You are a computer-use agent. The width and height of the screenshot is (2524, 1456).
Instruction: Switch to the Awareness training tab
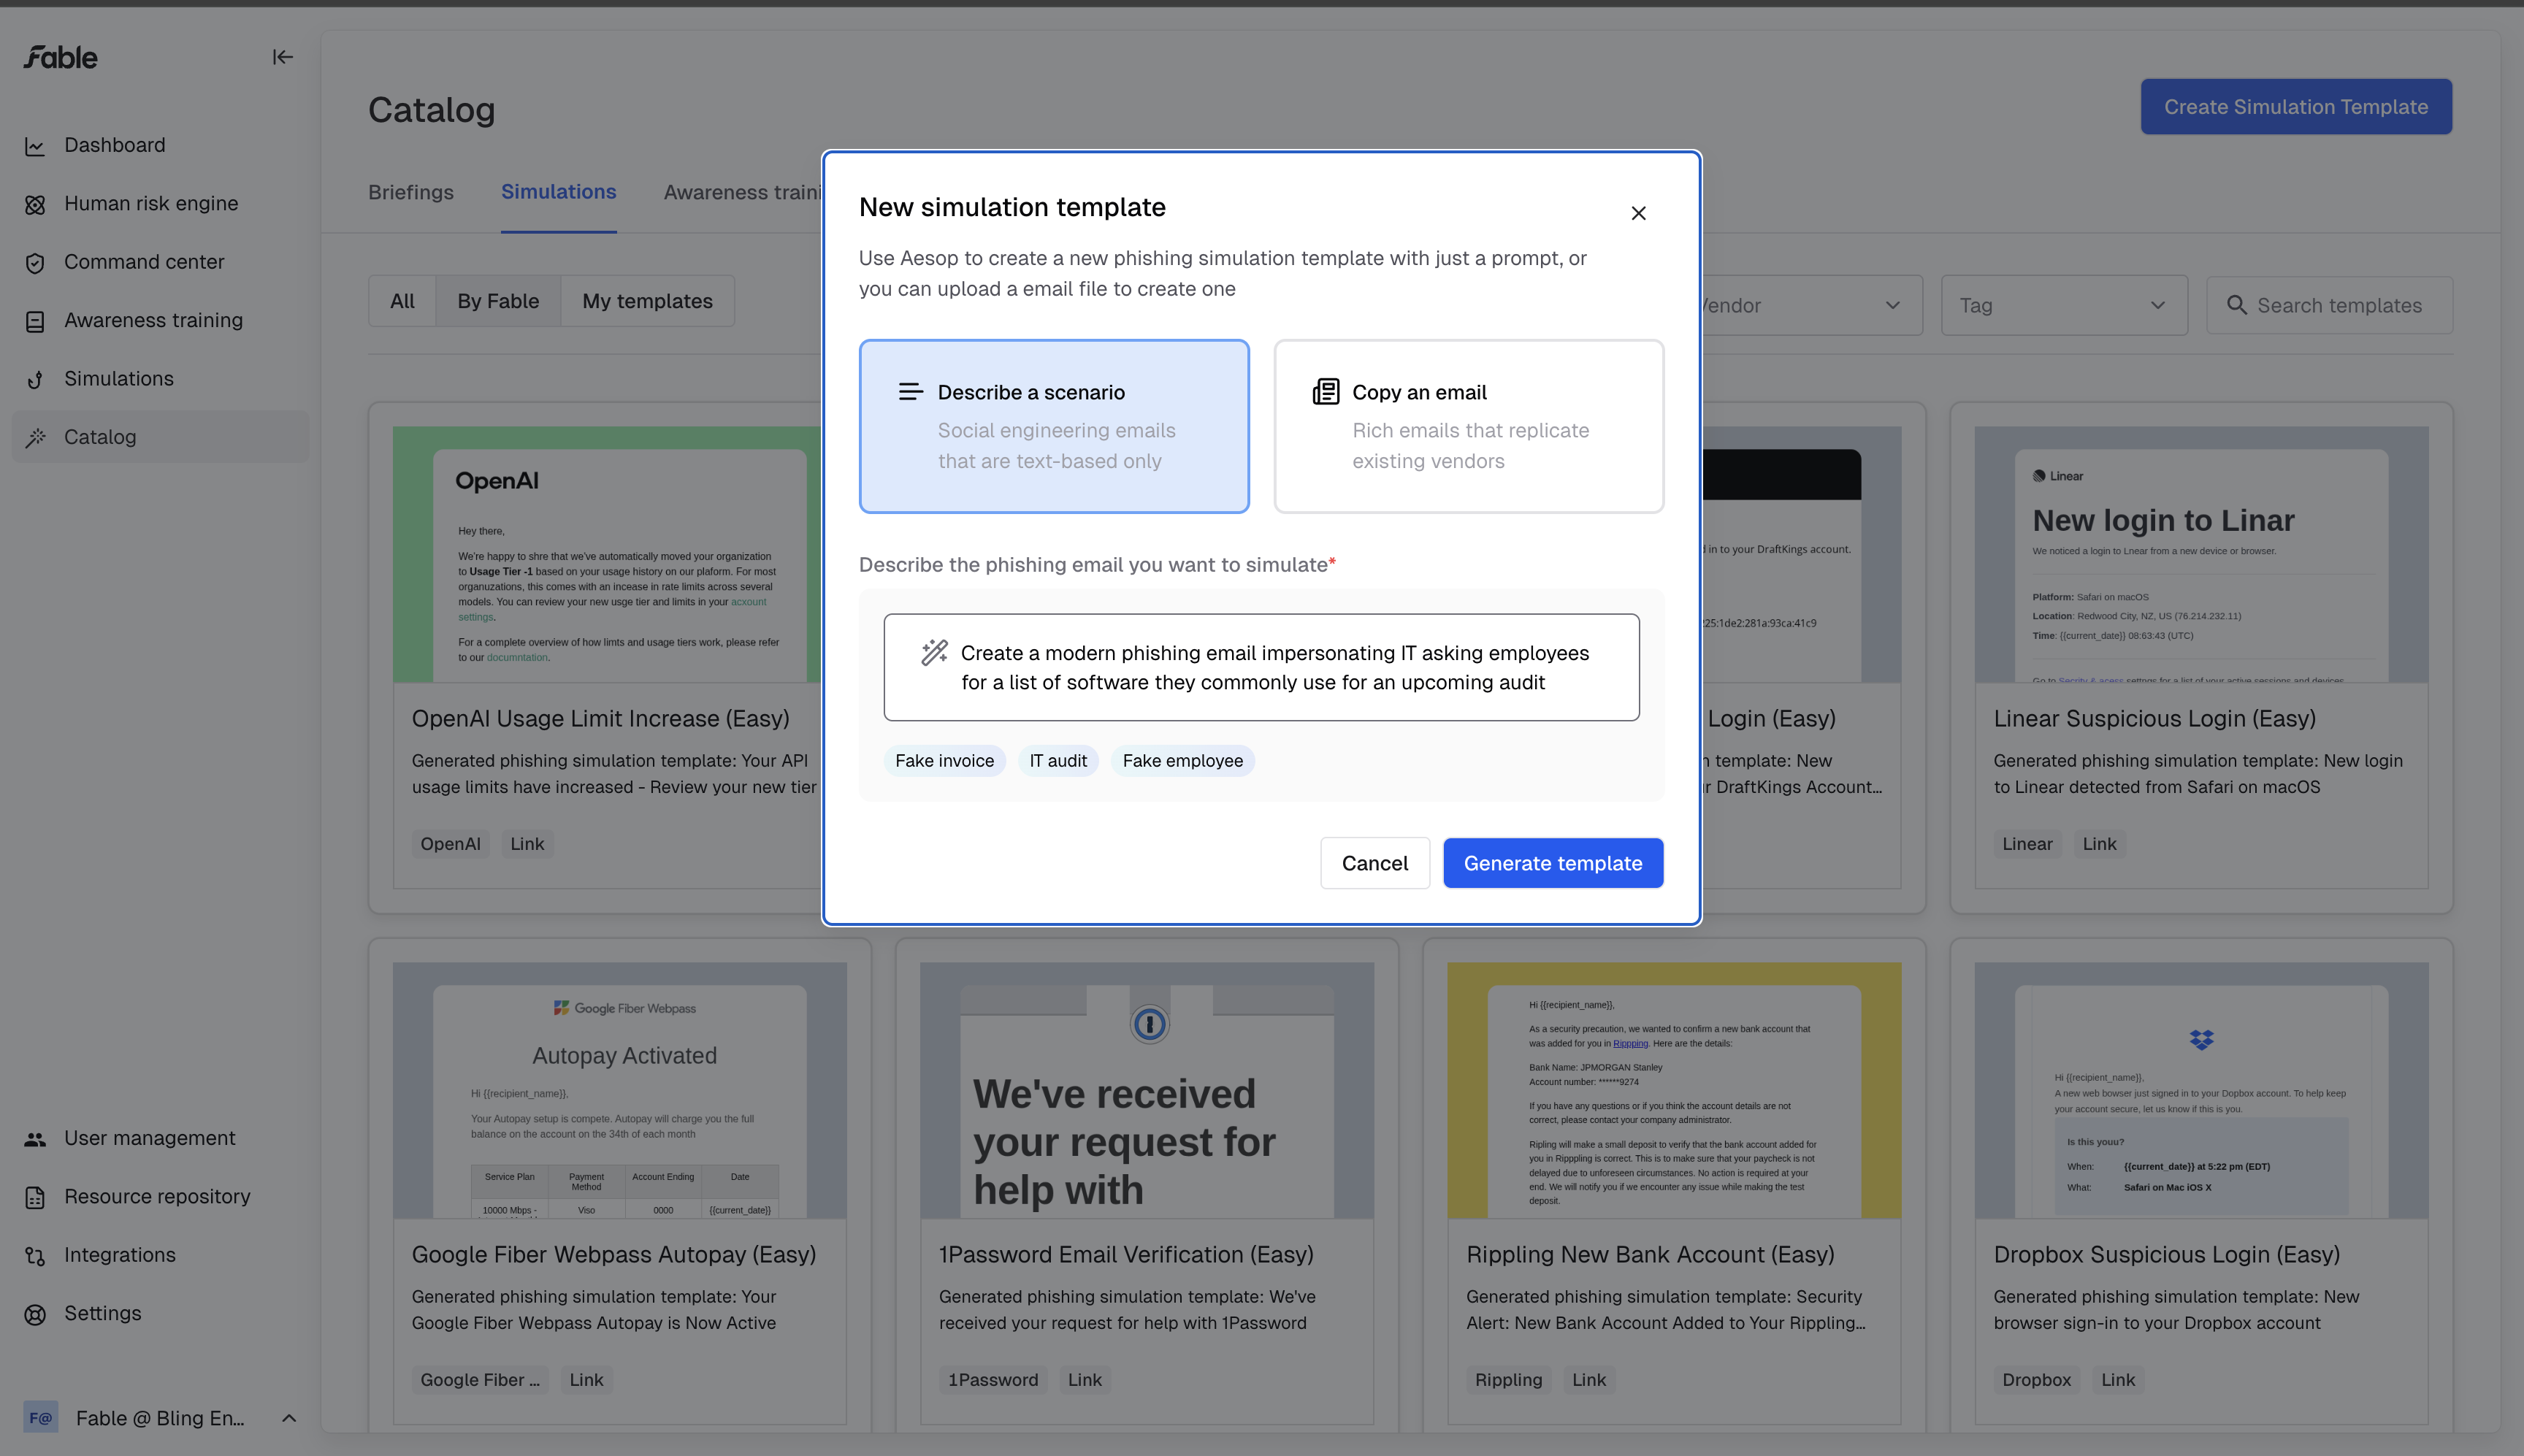click(x=743, y=192)
